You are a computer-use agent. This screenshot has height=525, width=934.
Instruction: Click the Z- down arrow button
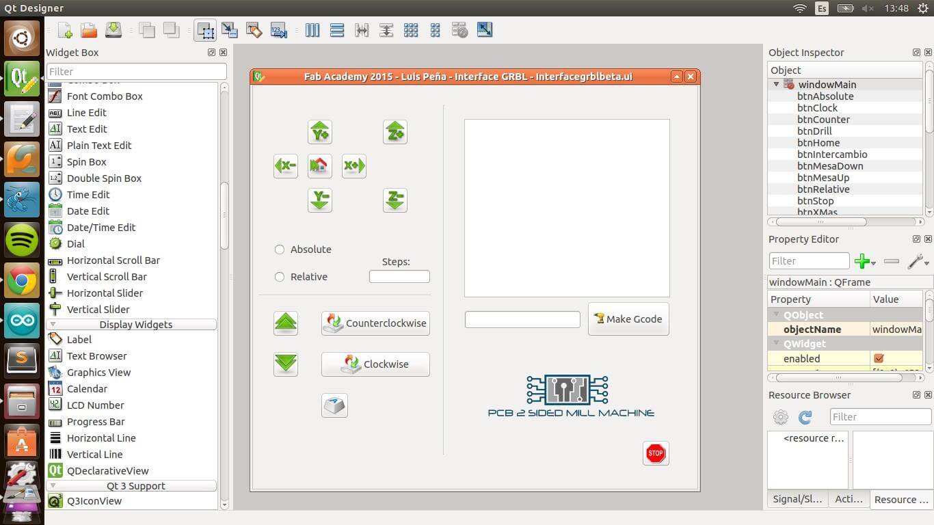click(395, 200)
